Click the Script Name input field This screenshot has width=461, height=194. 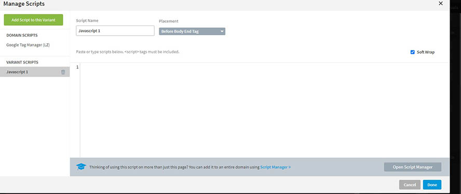pyautogui.click(x=115, y=31)
